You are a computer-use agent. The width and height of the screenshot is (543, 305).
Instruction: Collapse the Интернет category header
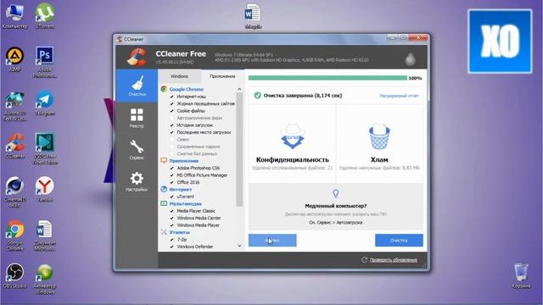click(181, 190)
